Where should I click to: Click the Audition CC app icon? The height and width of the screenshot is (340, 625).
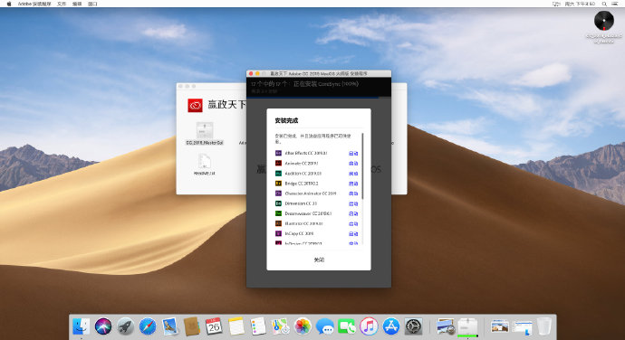click(x=278, y=174)
